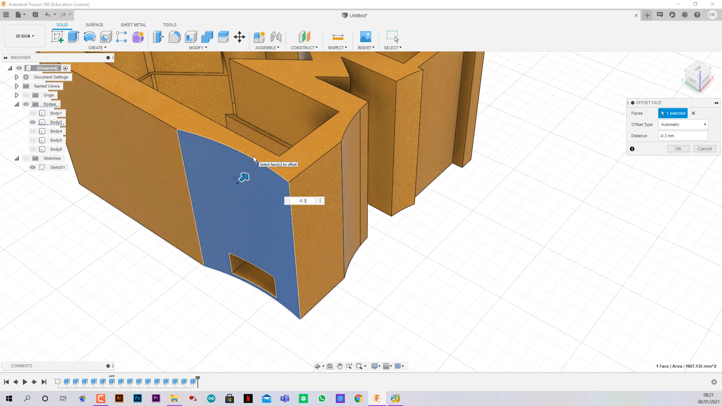The image size is (722, 406).
Task: Select the Fillet tool icon
Action: click(175, 37)
